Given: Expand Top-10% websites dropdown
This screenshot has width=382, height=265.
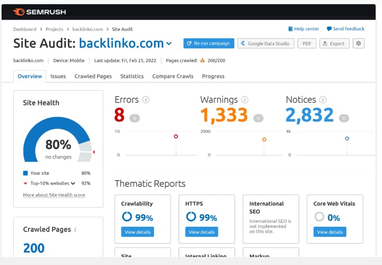Looking at the screenshot, I should tap(73, 183).
